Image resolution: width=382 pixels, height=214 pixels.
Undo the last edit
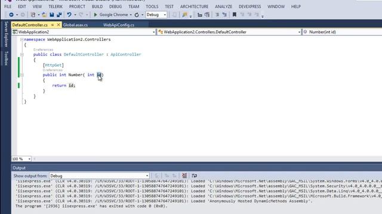[x=69, y=15]
